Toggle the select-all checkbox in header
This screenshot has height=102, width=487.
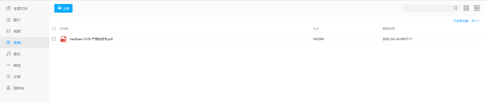point(54,29)
